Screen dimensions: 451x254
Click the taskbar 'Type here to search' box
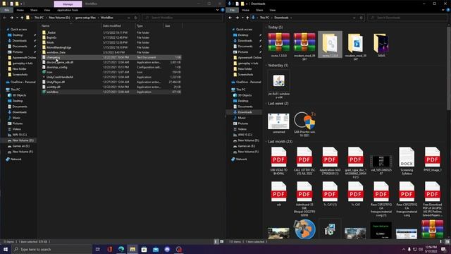(x=51, y=249)
